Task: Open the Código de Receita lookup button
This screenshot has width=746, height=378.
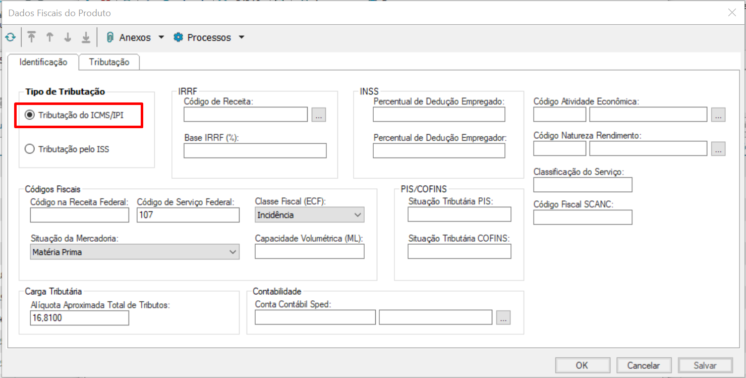Action: click(319, 115)
